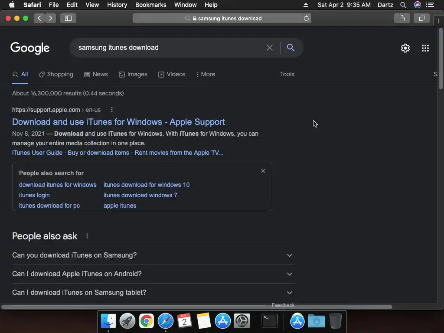The width and height of the screenshot is (444, 333).
Task: Open Siri from menu bar
Action: (418, 5)
